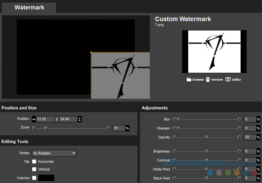The height and width of the screenshot is (183, 262).
Task: Click the Sharpen slider left arrow
Action: pos(175,128)
